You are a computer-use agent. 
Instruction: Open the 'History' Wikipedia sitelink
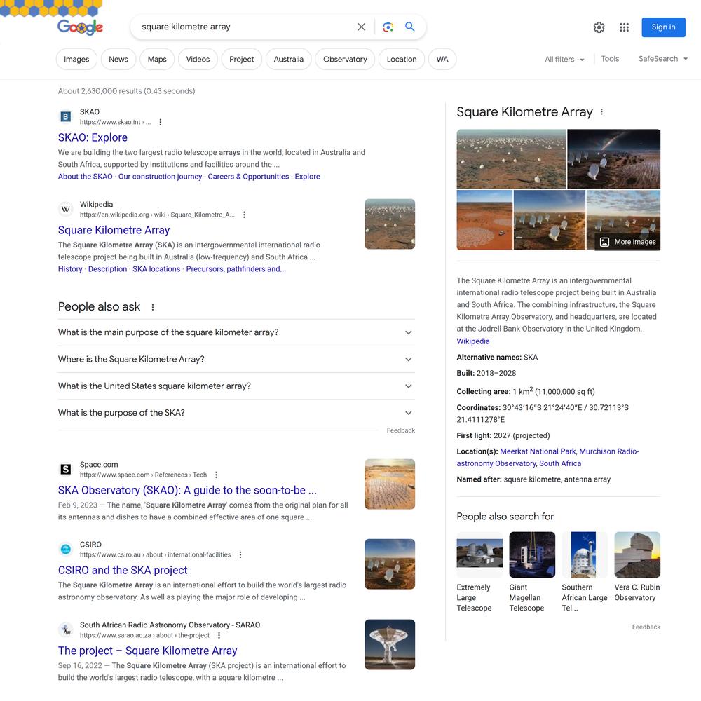(70, 269)
